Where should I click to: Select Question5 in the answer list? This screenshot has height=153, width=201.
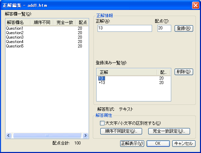(15, 46)
